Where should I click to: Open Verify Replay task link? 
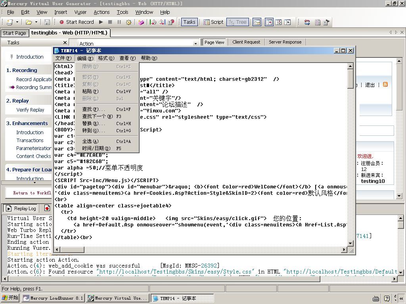tap(30, 110)
